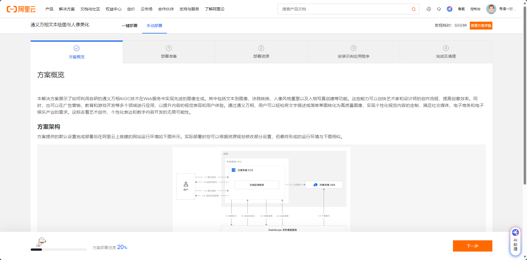Image resolution: width=527 pixels, height=260 pixels.
Task: Open the 云市场 menu item
Action: coord(147,9)
